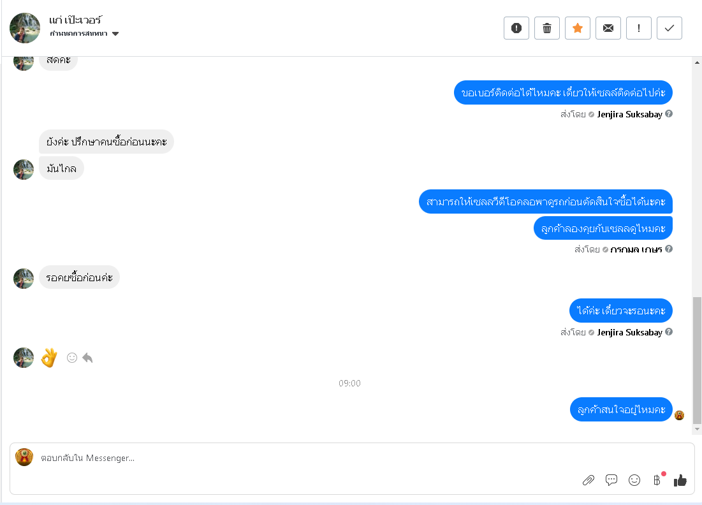This screenshot has height=505, width=702.
Task: Open Baht payment request icon
Action: point(657,480)
